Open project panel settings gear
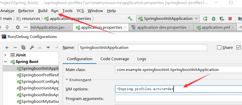Image resolution: width=242 pixels, height=105 pixels. [18, 27]
